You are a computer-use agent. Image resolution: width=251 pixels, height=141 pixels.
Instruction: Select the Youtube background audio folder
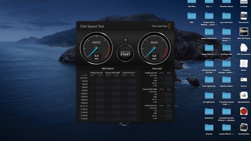226,63
